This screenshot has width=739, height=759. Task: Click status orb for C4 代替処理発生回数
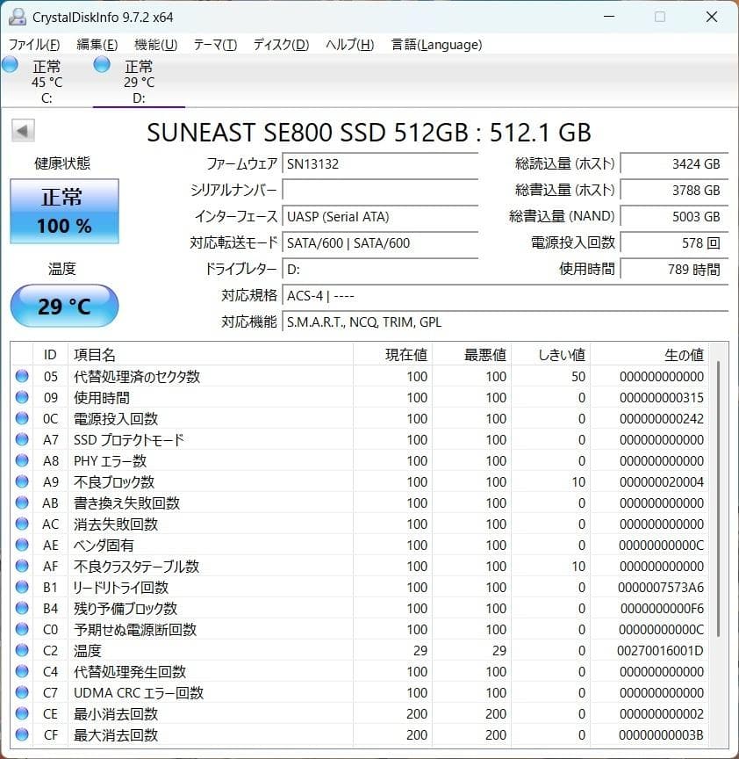(x=22, y=671)
